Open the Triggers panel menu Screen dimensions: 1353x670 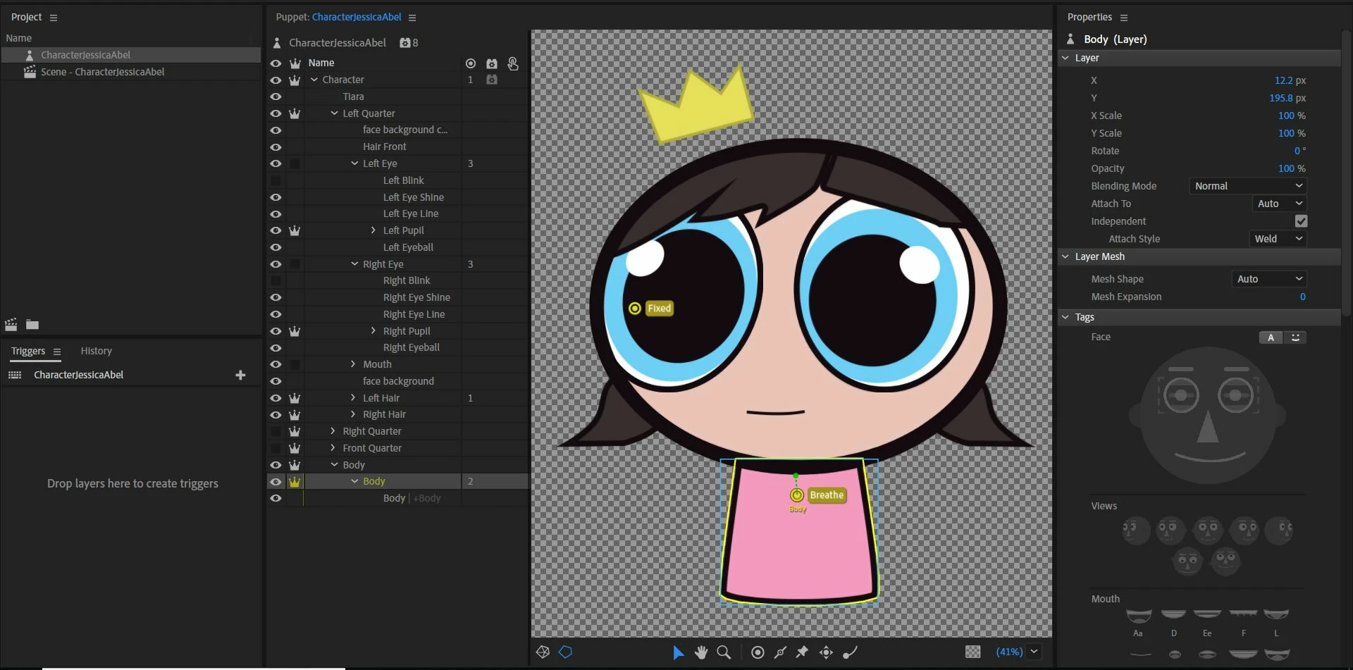coord(57,352)
